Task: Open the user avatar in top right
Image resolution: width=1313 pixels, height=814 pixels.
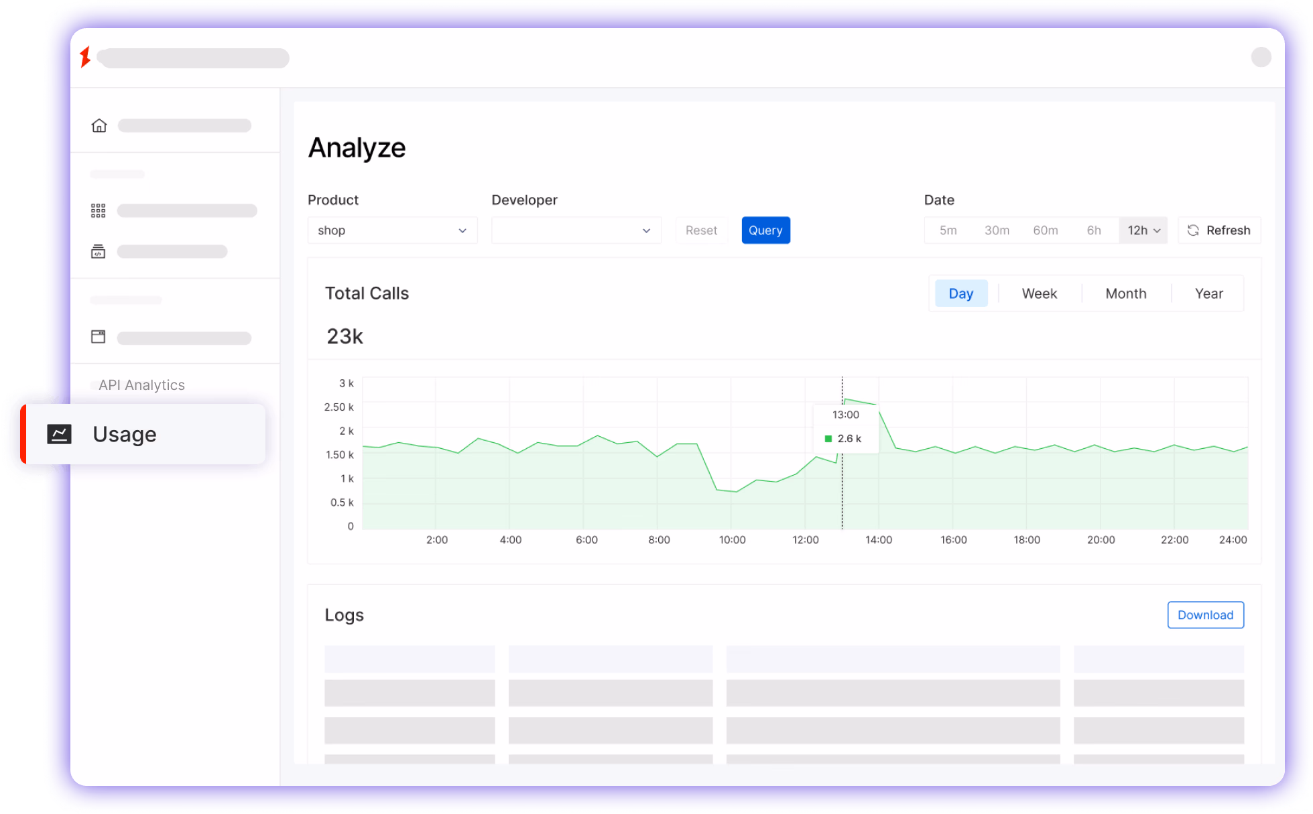Action: click(1261, 57)
